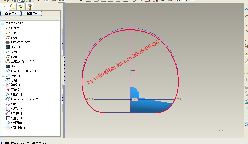The image size is (248, 144).
Task: Click the 合并 4 merge icon
Action: [x=8, y=113]
